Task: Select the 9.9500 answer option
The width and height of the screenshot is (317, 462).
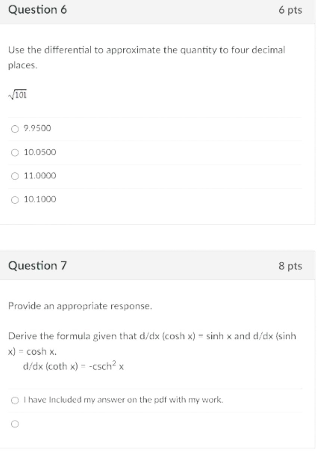Action: [14, 128]
